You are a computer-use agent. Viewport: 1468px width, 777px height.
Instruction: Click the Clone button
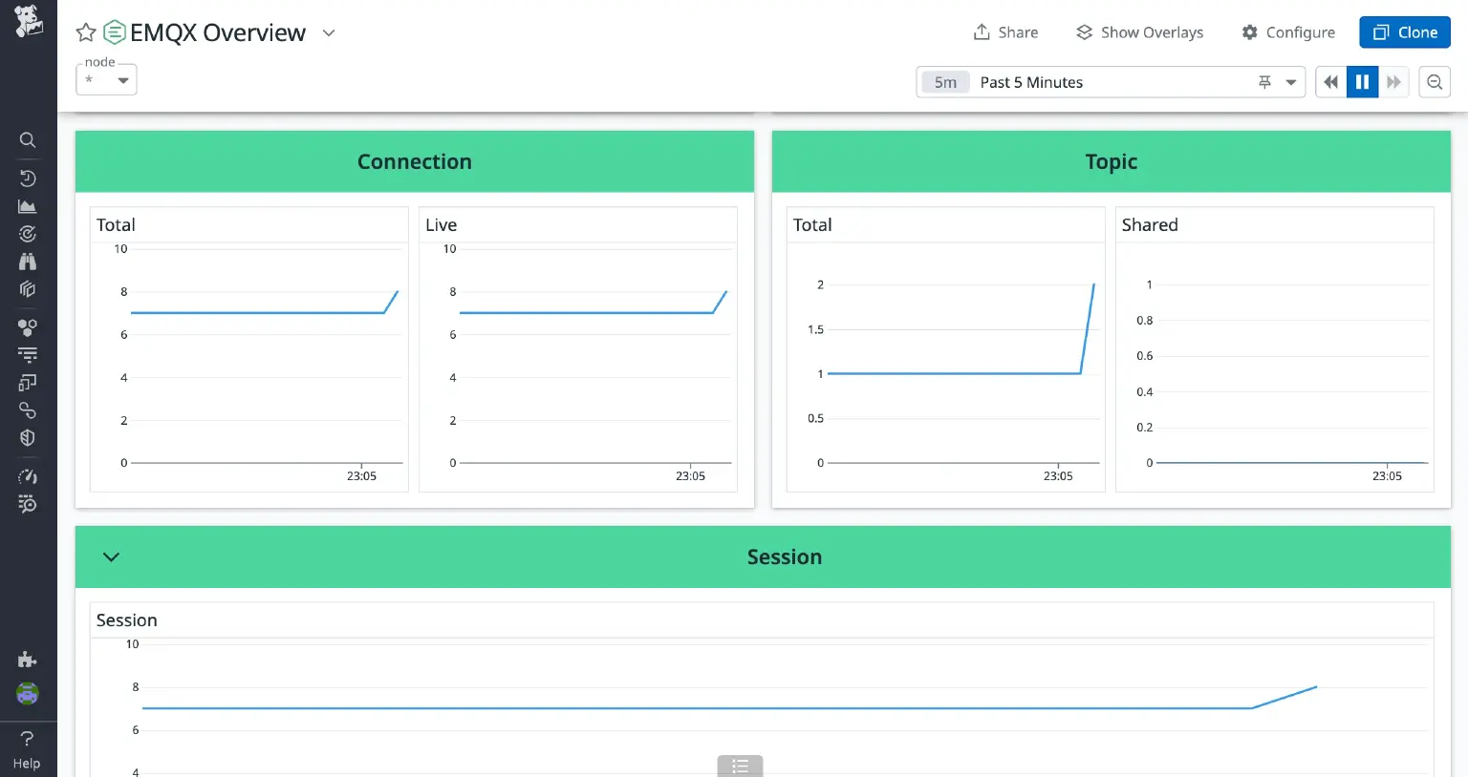click(1404, 31)
